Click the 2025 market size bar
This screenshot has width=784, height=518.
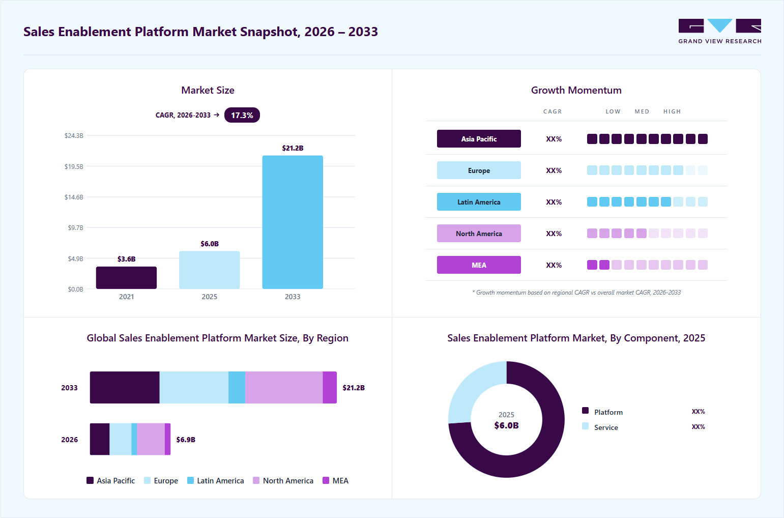tap(209, 270)
